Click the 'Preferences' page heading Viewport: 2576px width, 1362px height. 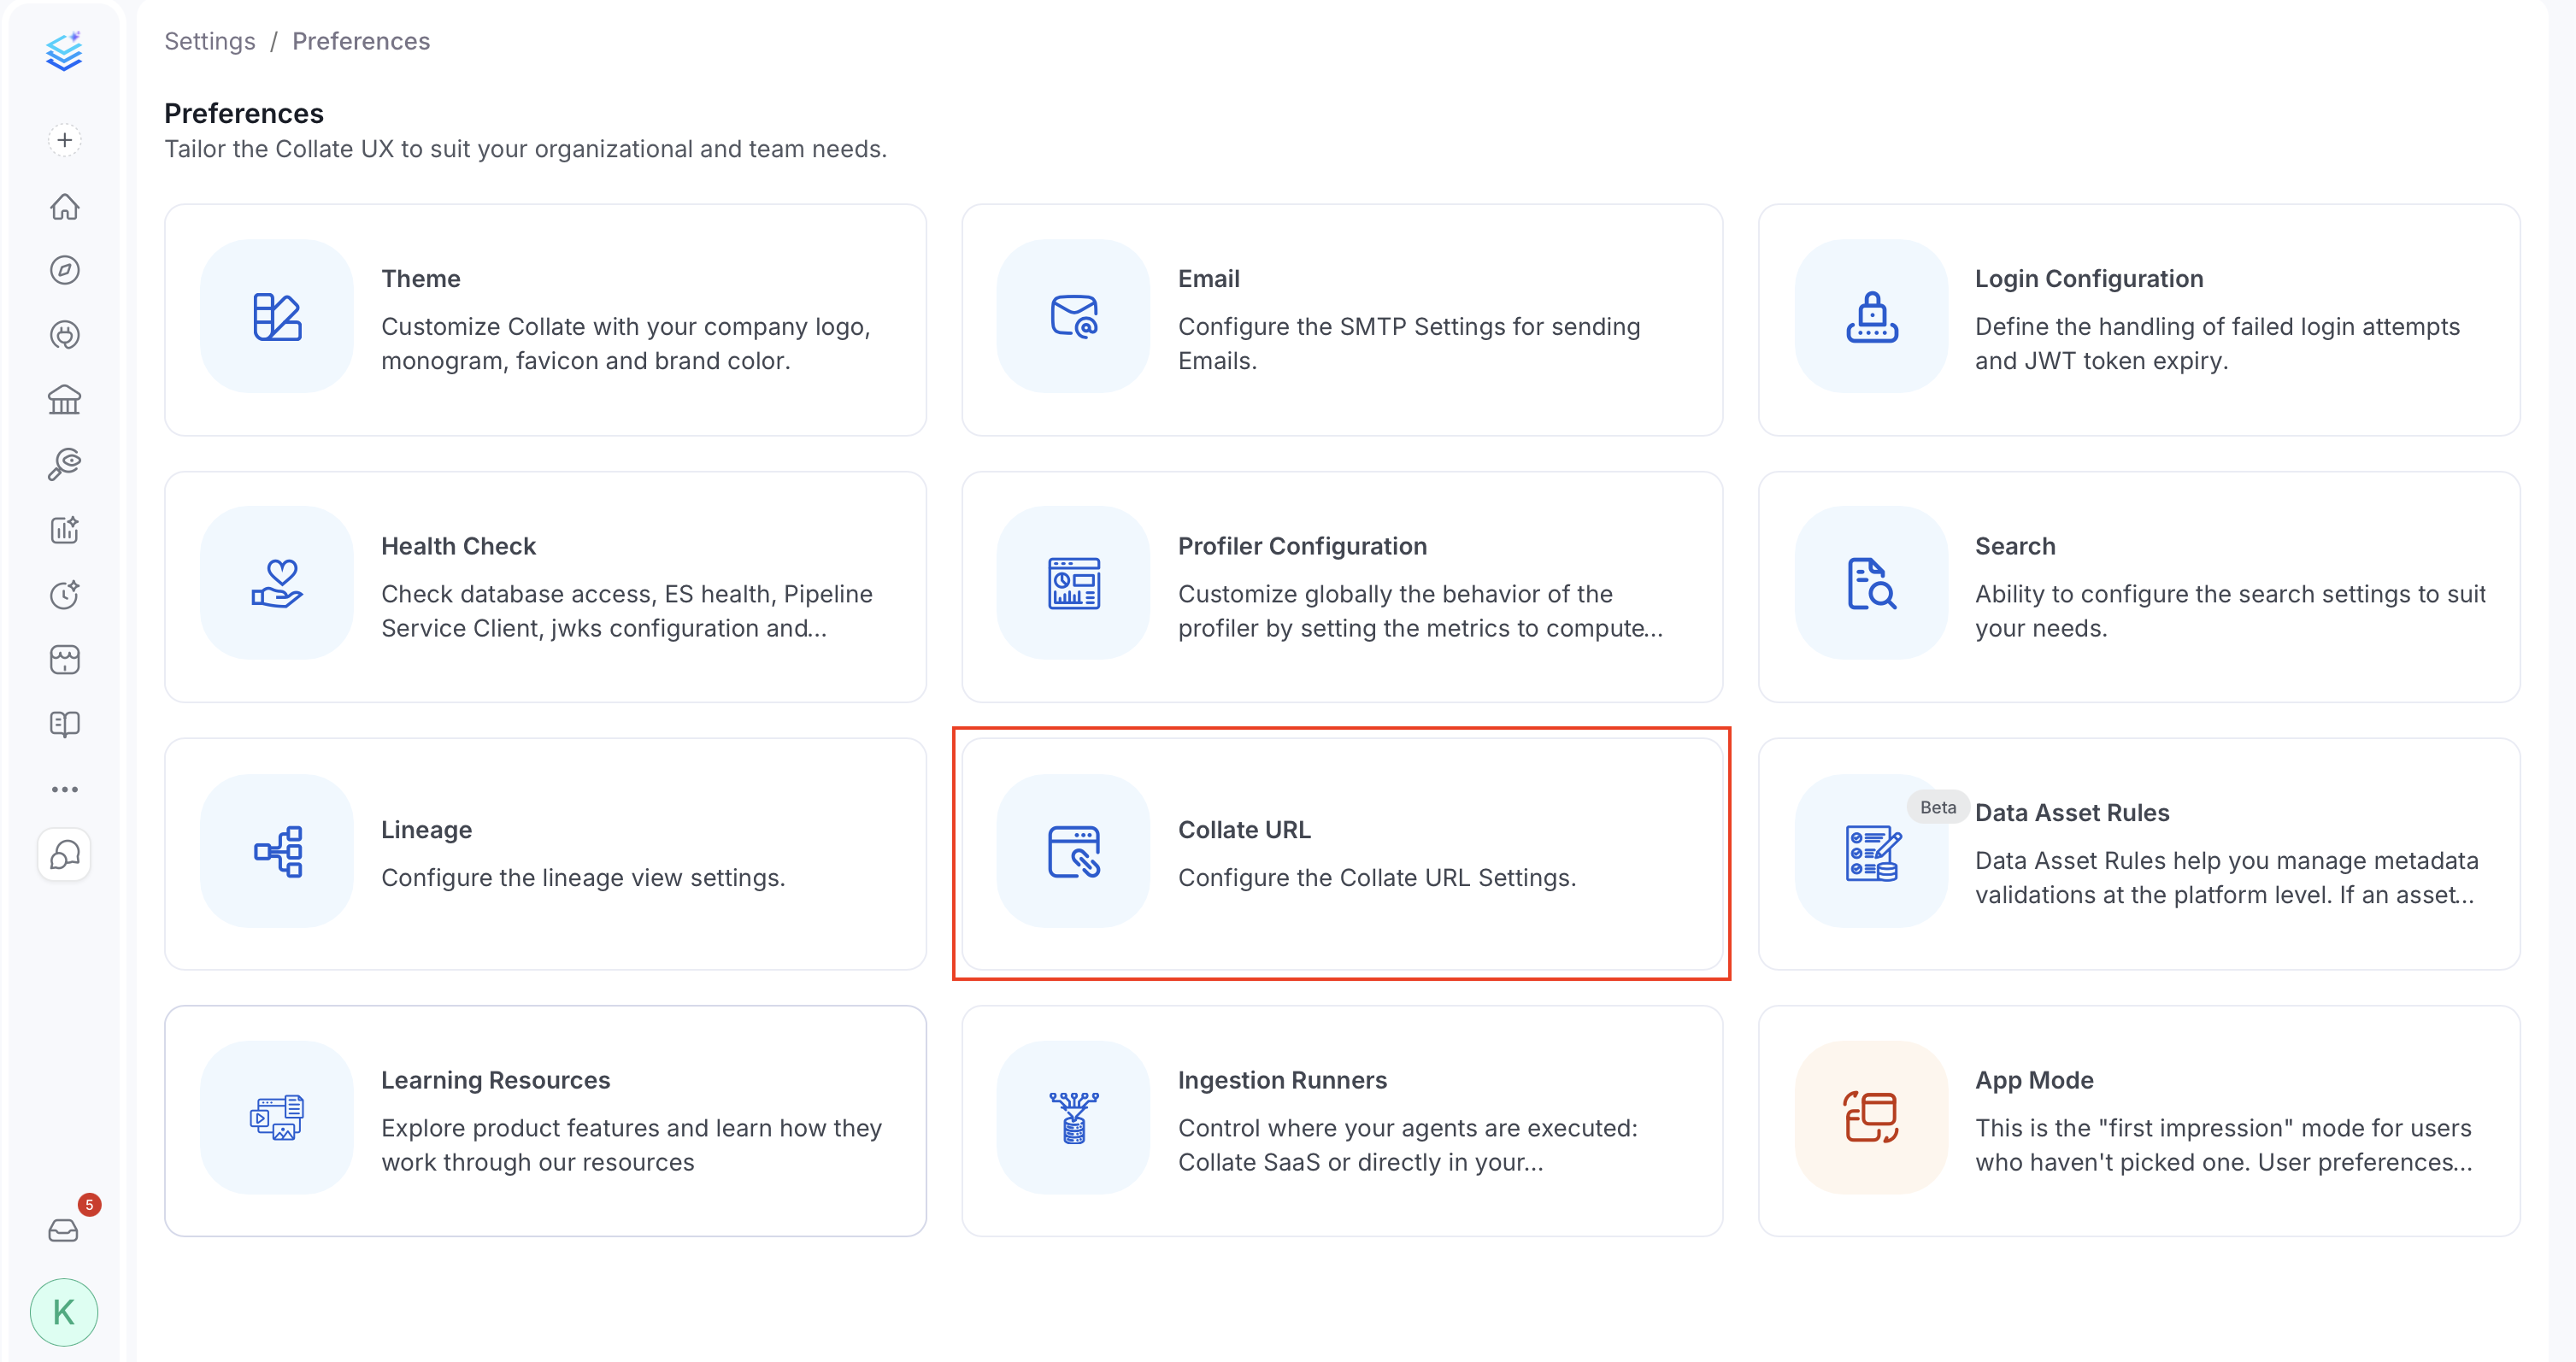point(244,113)
